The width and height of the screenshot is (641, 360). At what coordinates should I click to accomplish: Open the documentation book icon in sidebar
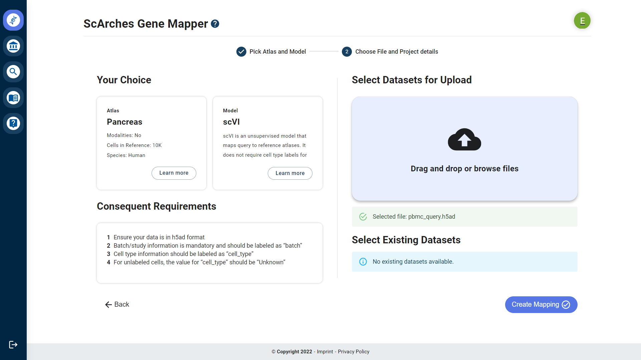tap(13, 98)
